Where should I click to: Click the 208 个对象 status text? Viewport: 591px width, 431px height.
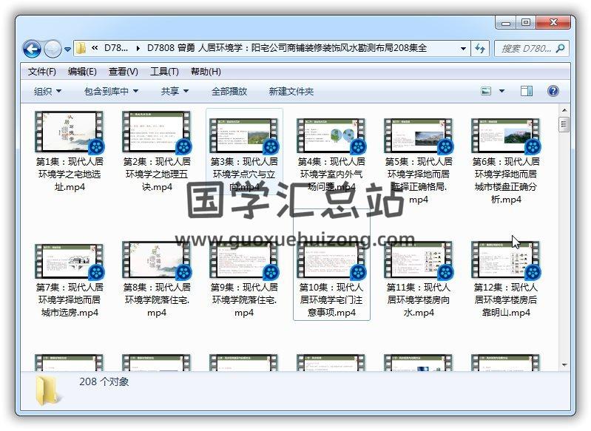[104, 381]
